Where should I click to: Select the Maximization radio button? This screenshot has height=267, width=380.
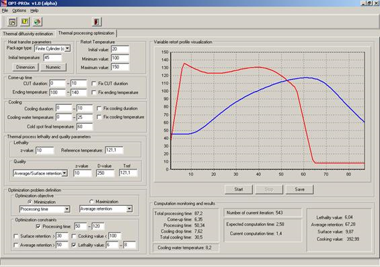91,202
